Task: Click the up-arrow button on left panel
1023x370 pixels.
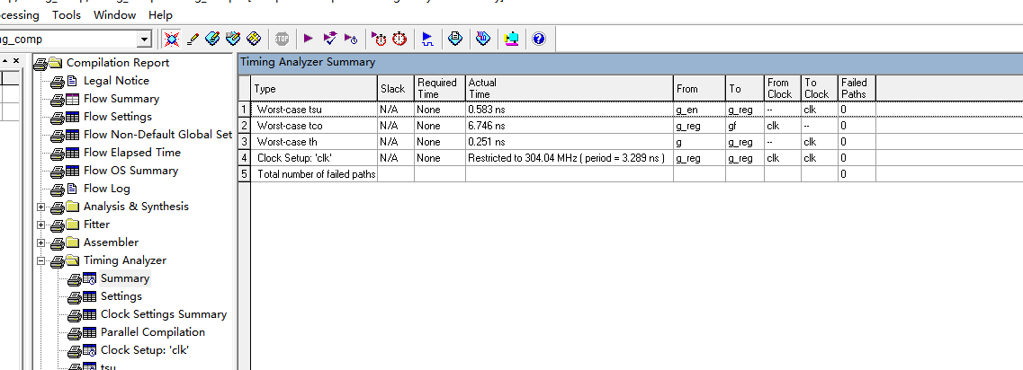Action: coord(5,60)
